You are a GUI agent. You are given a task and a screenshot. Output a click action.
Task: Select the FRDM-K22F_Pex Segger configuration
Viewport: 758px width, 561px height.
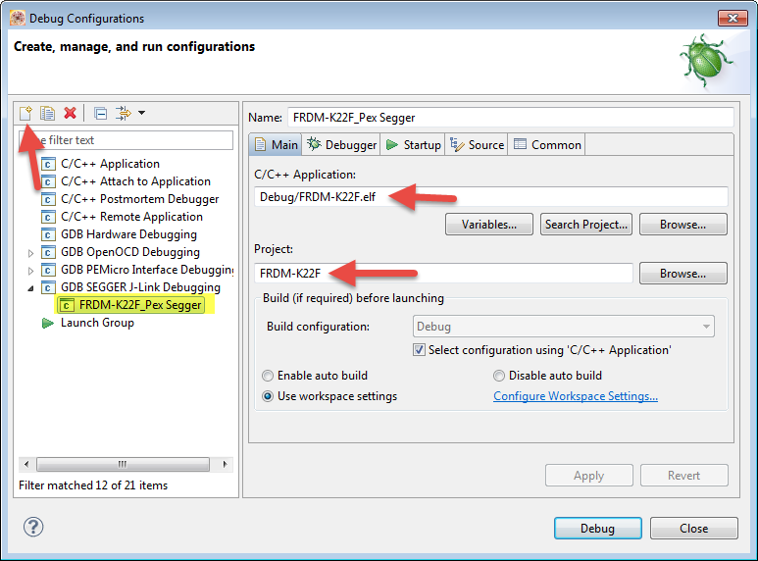coord(140,305)
